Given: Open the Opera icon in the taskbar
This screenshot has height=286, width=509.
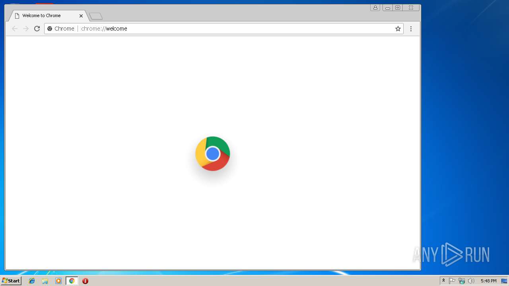Looking at the screenshot, I should pyautogui.click(x=85, y=281).
